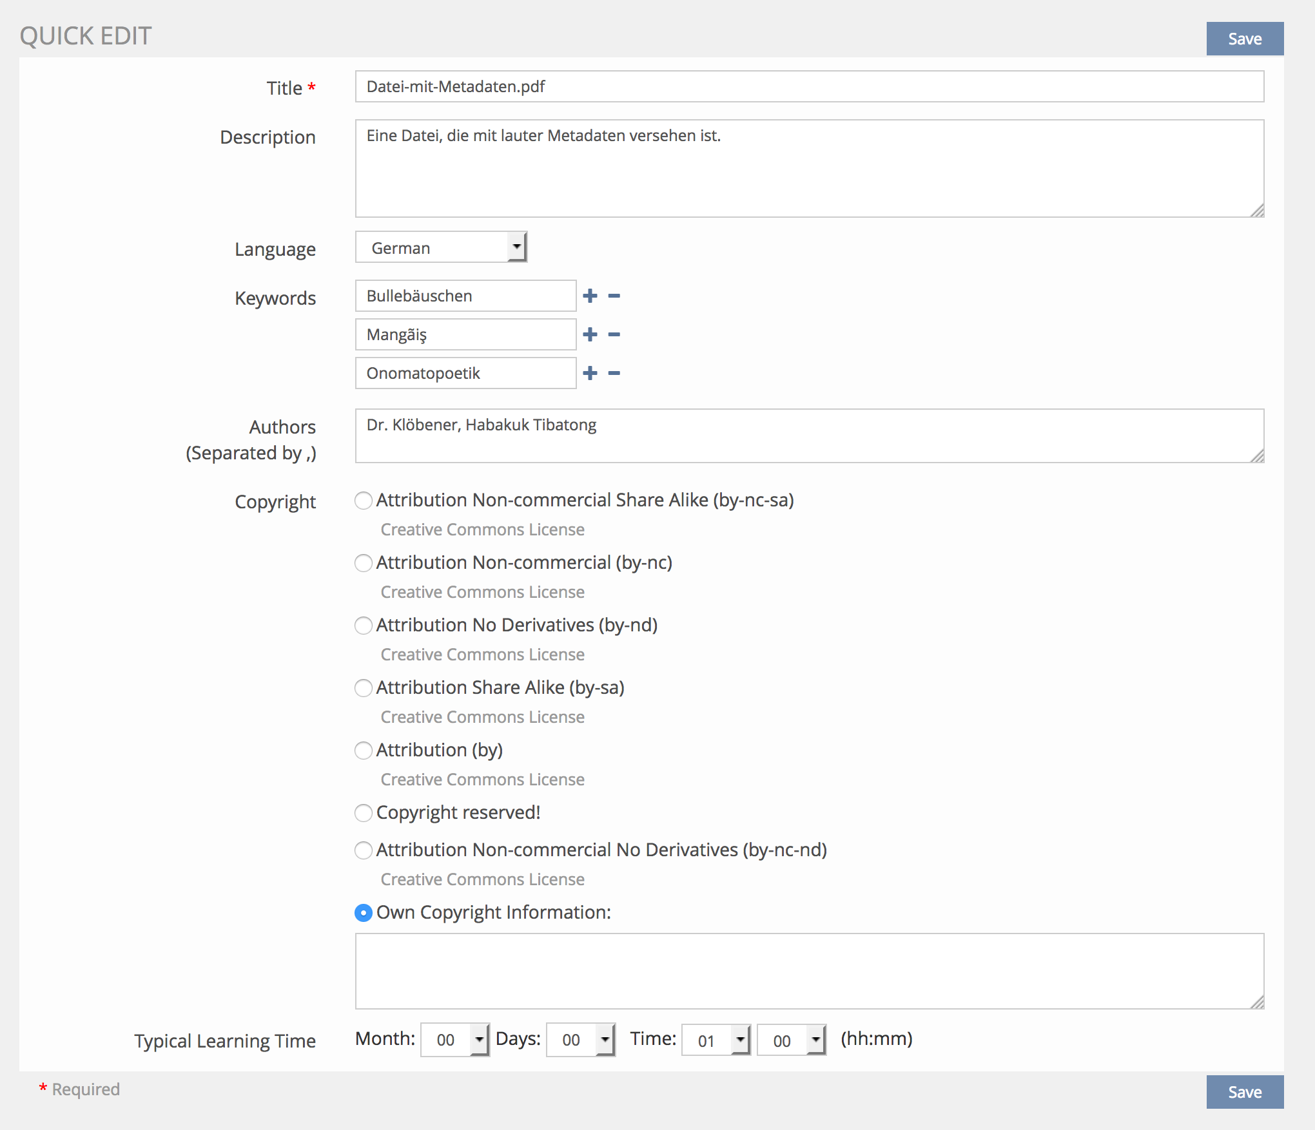
Task: Pick Attribution No Derivatives (by-nd) option
Action: point(364,626)
